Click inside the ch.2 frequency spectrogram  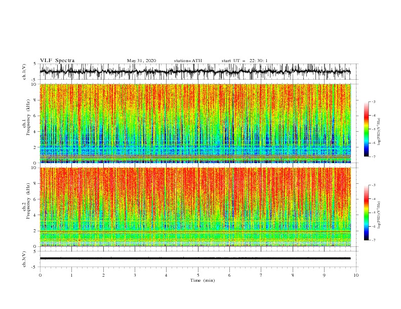point(195,207)
